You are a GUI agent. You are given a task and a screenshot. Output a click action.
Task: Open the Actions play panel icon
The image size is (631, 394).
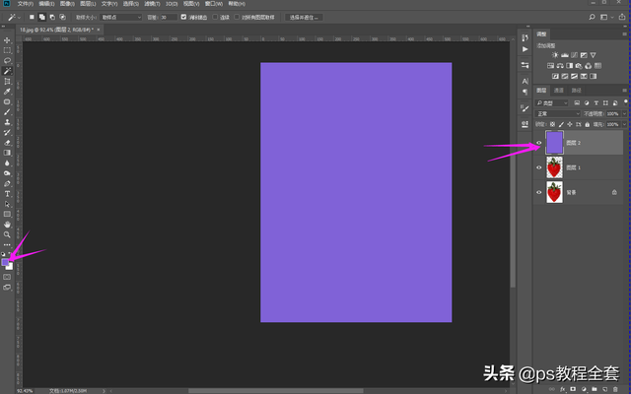point(525,49)
